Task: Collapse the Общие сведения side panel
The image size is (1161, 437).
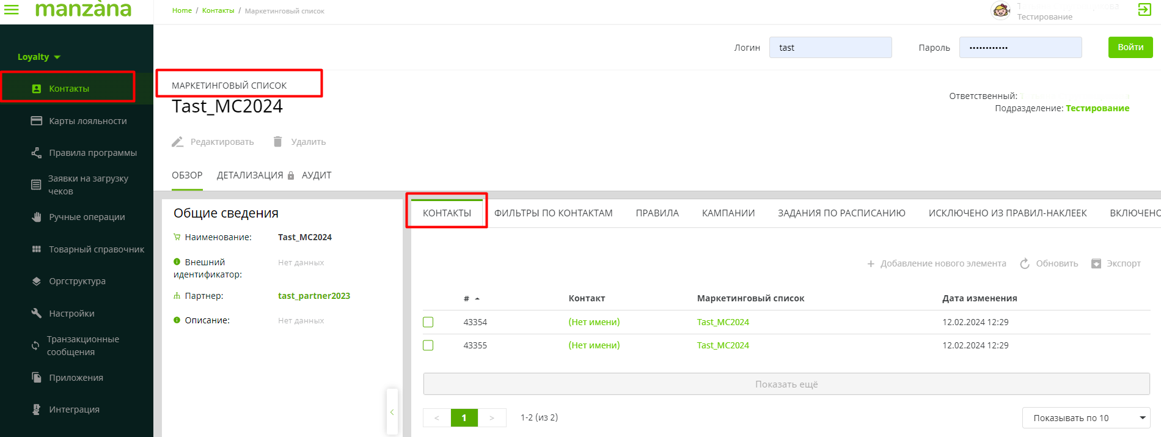Action: click(392, 413)
